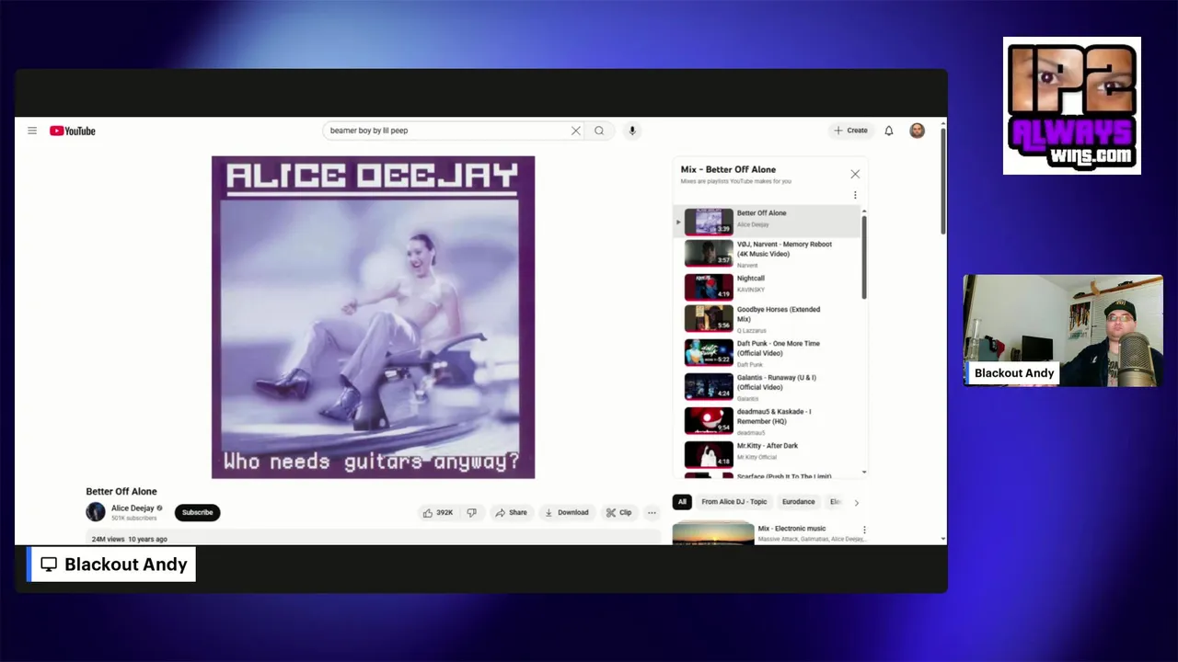Play VØJ, Narvent - Memory Reboot
The width and height of the screenshot is (1178, 662).
click(x=768, y=254)
